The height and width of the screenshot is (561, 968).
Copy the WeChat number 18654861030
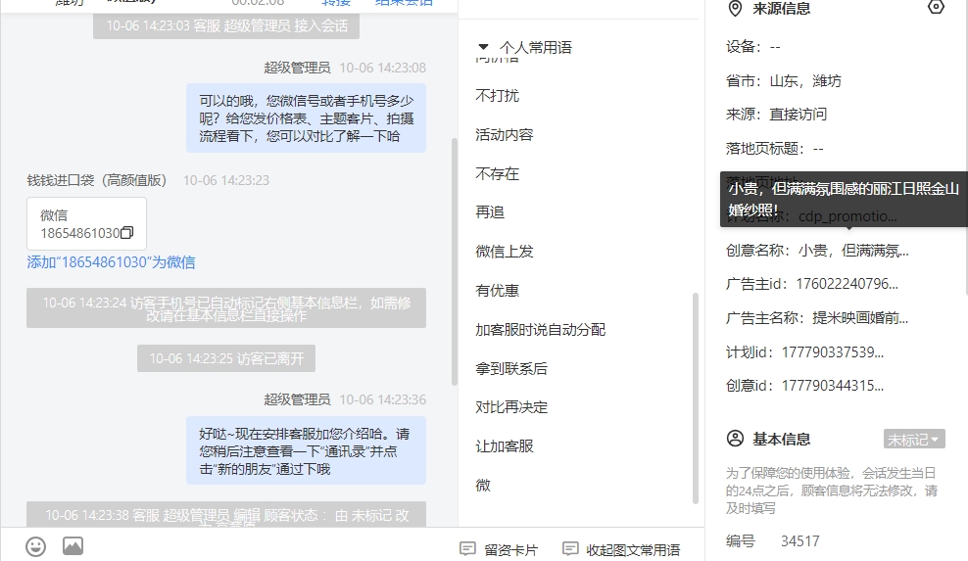point(127,233)
